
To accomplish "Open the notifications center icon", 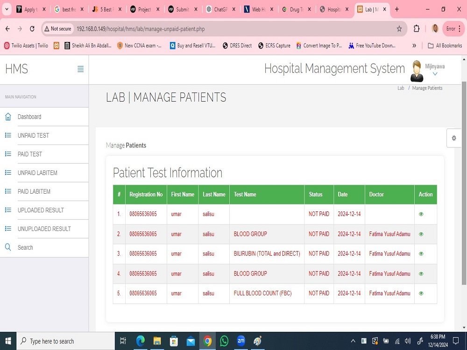I will [x=456, y=341].
